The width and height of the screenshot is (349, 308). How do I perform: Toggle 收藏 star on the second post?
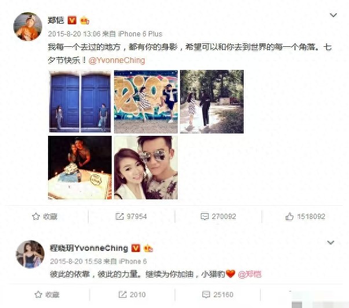pyautogui.click(x=38, y=295)
